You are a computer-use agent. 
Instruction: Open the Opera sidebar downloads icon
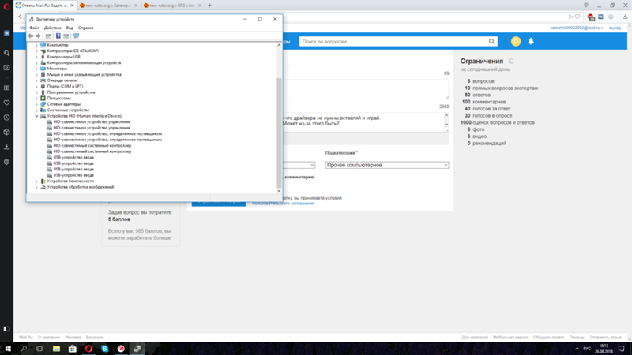click(6, 147)
